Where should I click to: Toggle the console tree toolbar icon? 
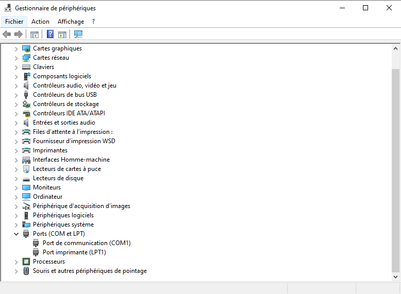click(x=34, y=34)
